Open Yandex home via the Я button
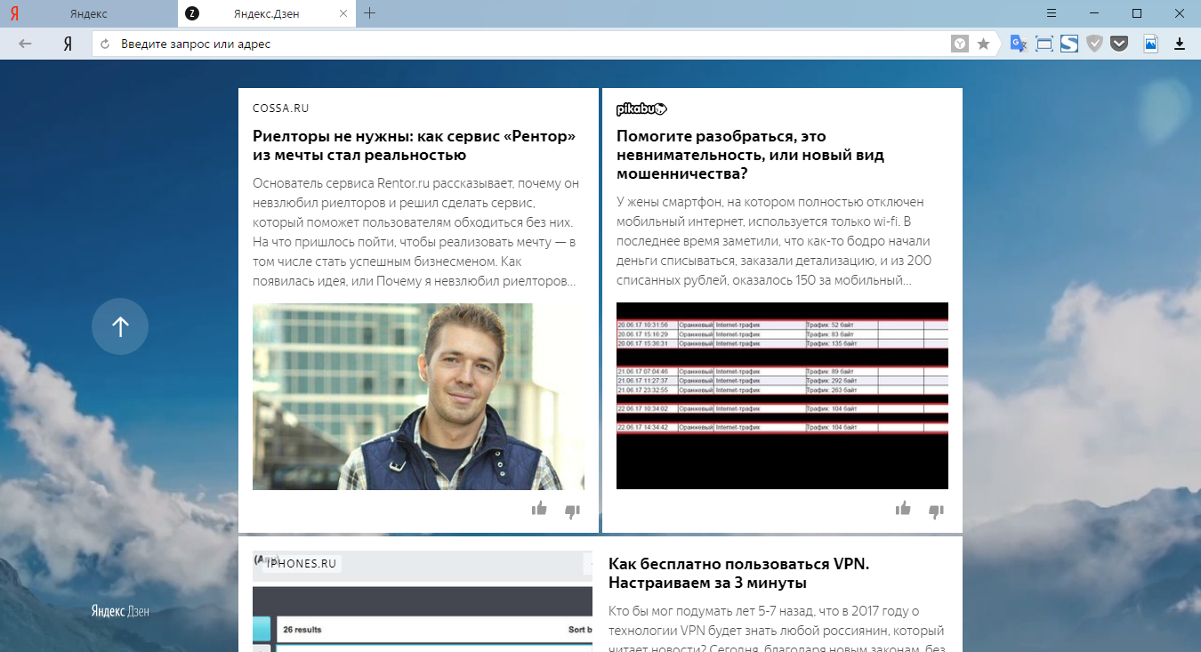1201x652 pixels. coord(67,44)
